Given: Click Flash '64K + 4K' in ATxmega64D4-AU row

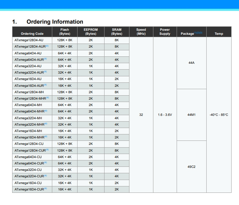Looking at the screenshot, I should [65, 53].
